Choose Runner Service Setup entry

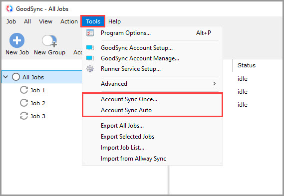pos(153,69)
